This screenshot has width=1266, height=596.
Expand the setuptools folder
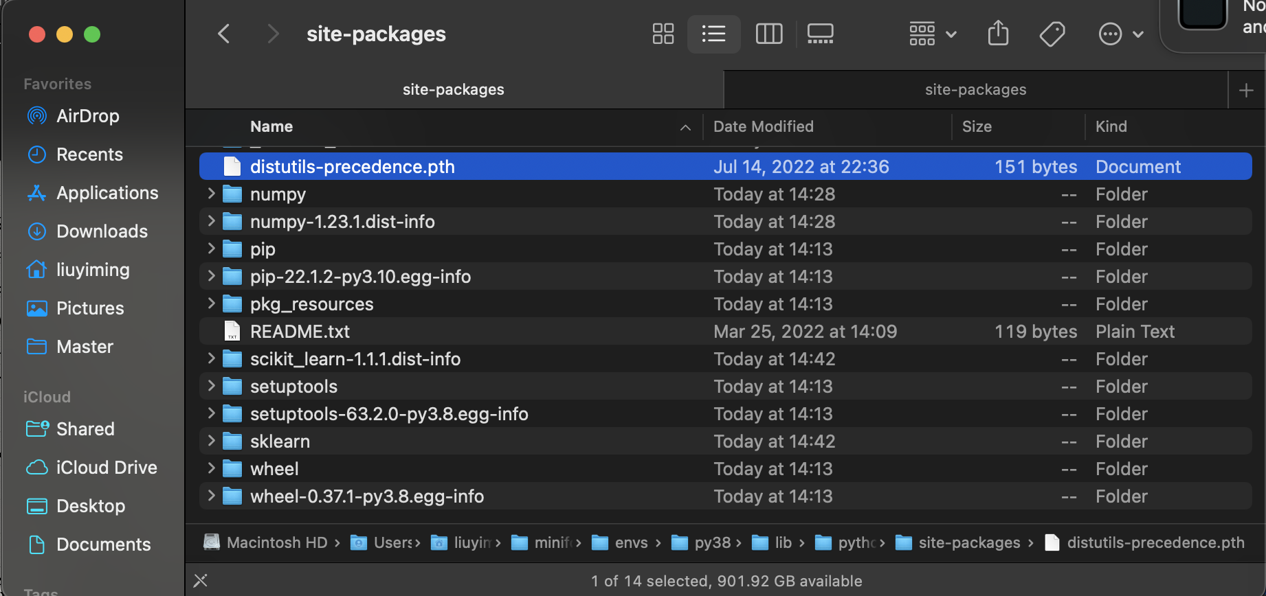point(212,387)
